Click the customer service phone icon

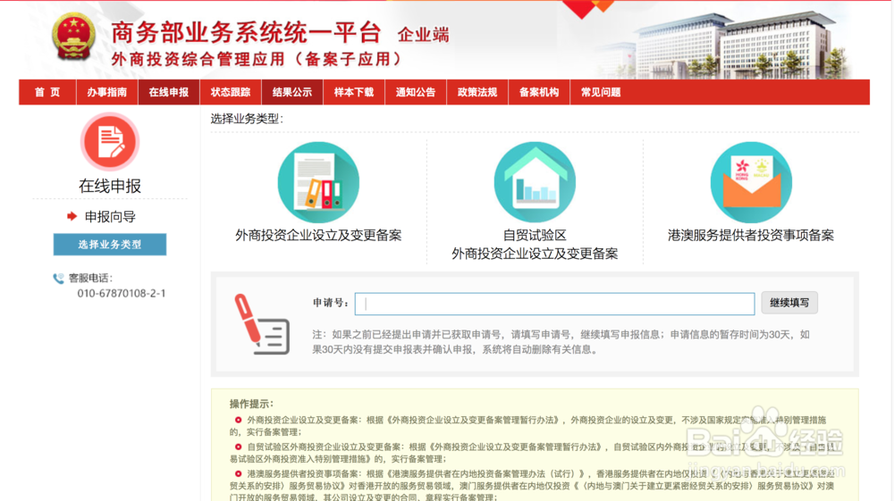[x=58, y=279]
